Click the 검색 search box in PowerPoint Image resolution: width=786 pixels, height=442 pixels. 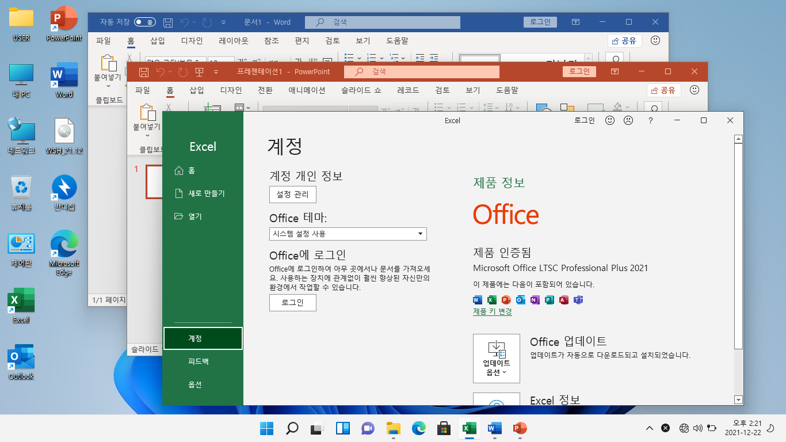tap(422, 71)
